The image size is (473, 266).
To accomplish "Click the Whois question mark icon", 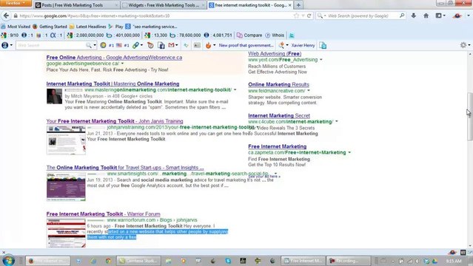I will (267, 35).
